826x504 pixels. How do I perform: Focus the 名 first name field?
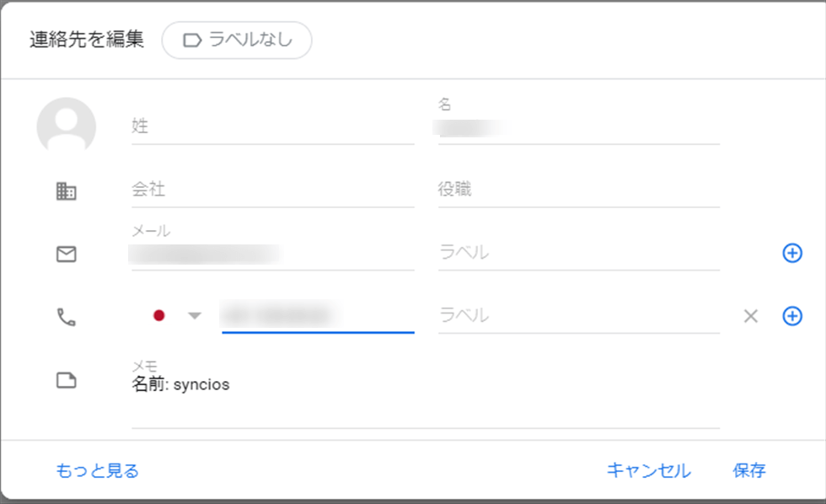pyautogui.click(x=578, y=128)
